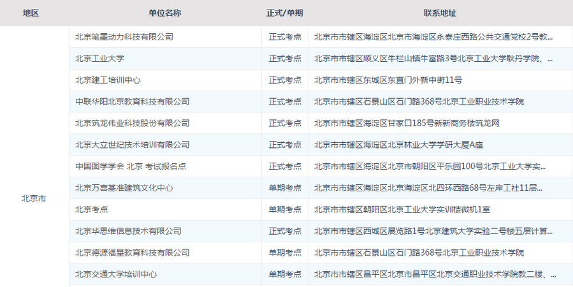The height and width of the screenshot is (287, 573).
Task: Click 正式考点 in the 北京工业大学 row
Action: pos(285,59)
